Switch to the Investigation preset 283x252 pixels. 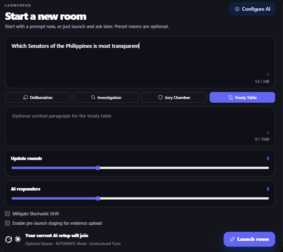coord(106,97)
